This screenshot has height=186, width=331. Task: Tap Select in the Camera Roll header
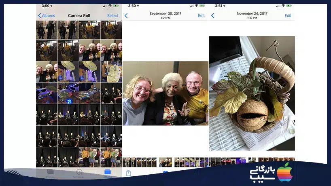pyautogui.click(x=112, y=16)
